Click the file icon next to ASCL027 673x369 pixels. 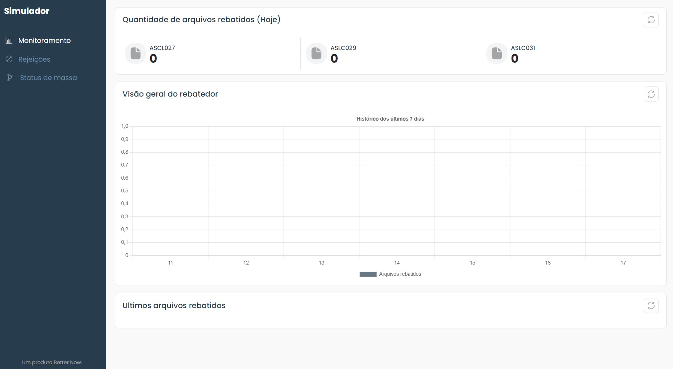135,53
